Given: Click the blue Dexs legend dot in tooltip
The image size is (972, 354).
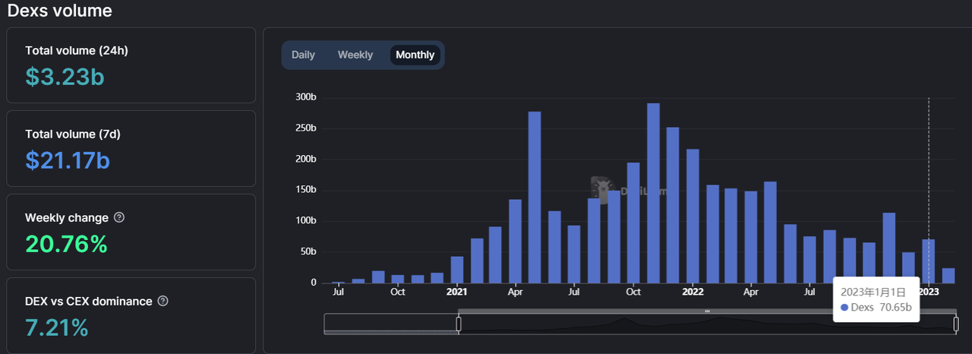Looking at the screenshot, I should point(844,307).
